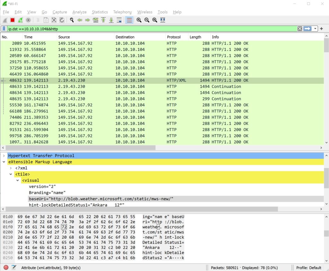Click packet details horizontal scrollbar thumb
Image resolution: width=329 pixels, height=271 pixels.
pyautogui.click(x=142, y=209)
